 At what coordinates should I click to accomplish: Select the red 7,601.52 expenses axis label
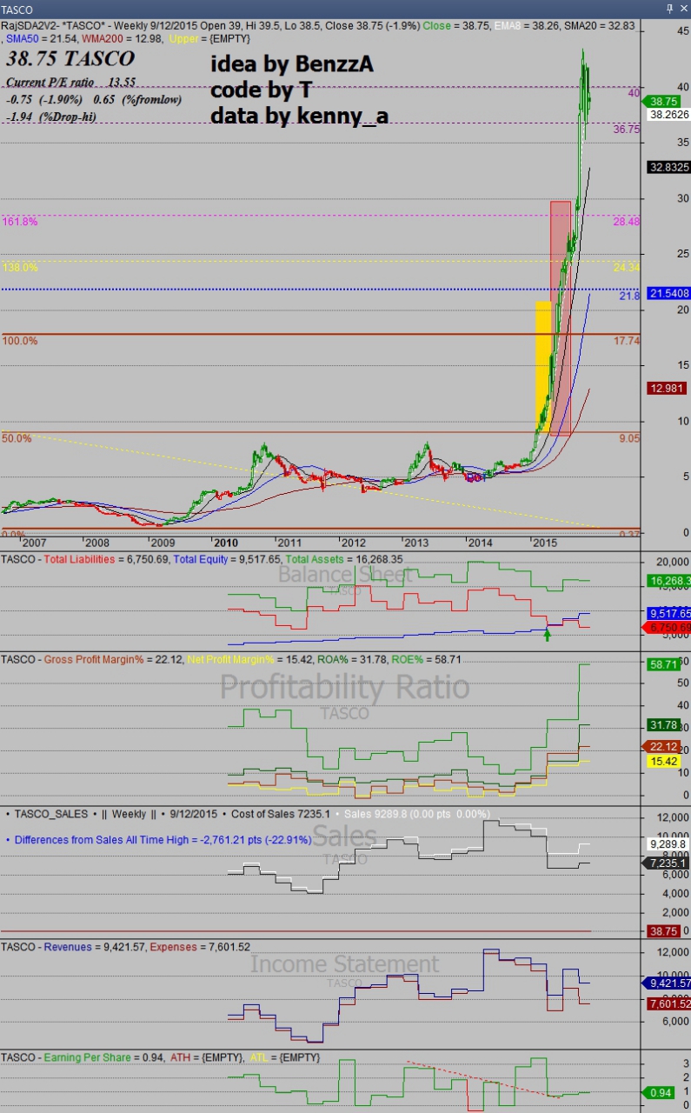pos(668,1004)
